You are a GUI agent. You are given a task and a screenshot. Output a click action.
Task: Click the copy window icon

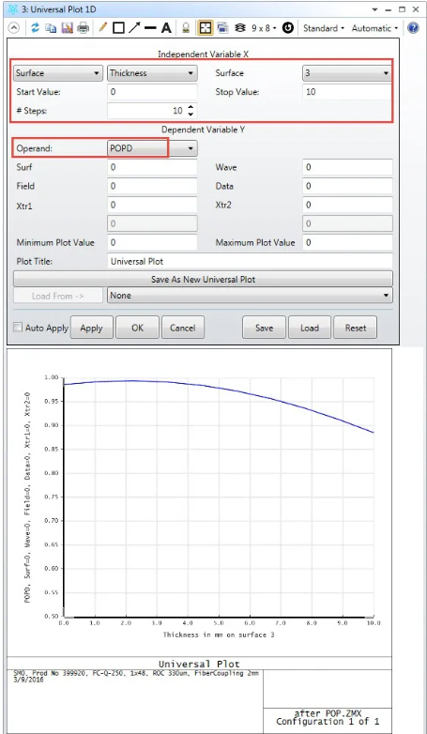(x=51, y=28)
